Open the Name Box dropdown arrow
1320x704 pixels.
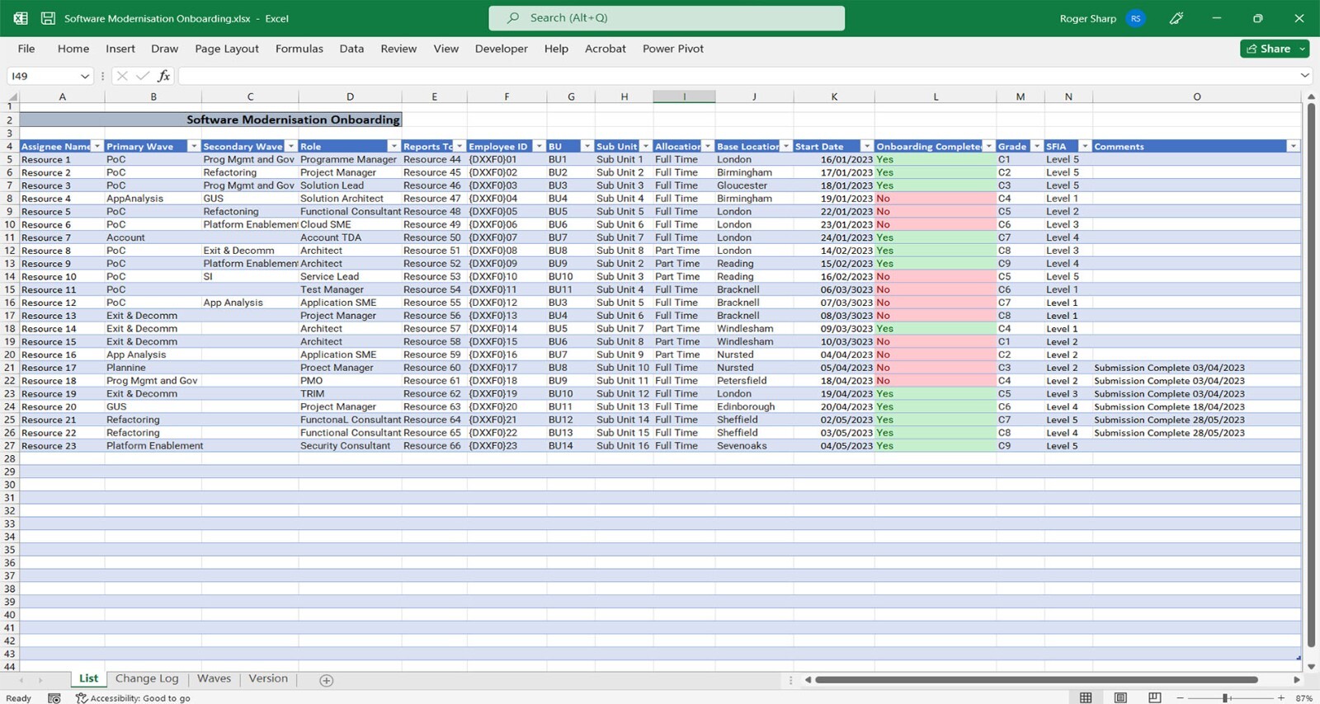84,76
